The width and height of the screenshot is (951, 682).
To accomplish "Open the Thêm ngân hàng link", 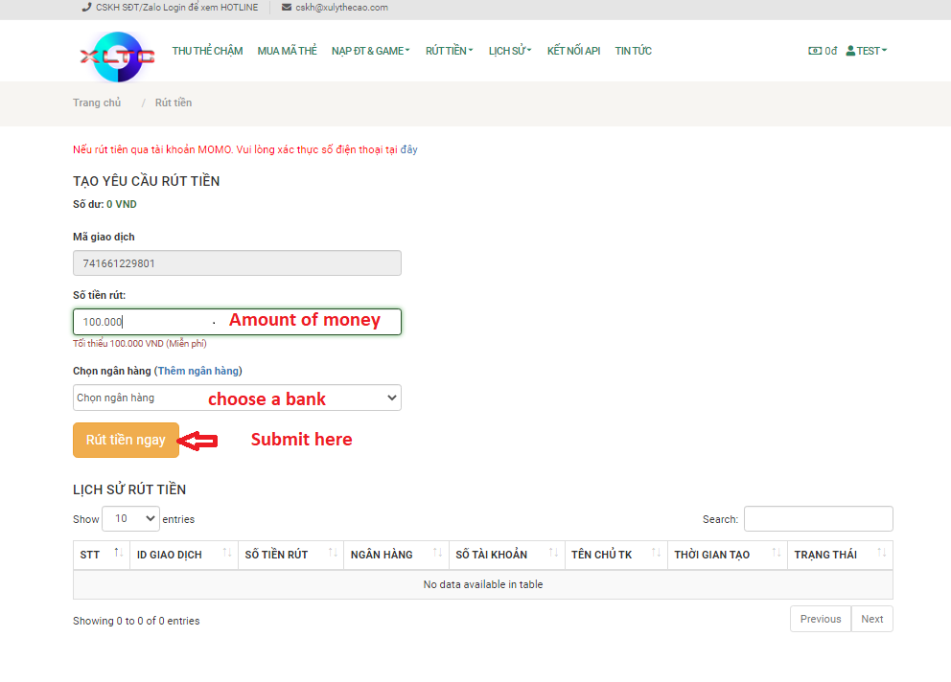I will click(198, 371).
